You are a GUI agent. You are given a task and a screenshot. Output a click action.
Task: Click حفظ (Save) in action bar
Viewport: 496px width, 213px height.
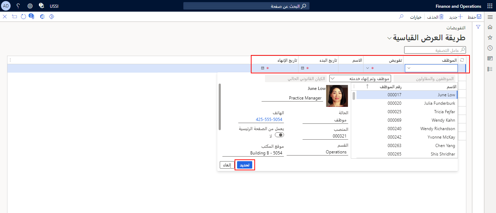coord(474,17)
